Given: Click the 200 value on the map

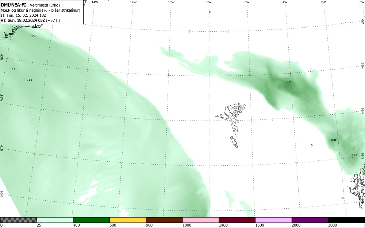Looking at the screenshot, I should (333, 140).
